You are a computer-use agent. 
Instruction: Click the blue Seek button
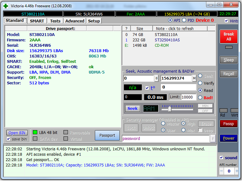133,108
